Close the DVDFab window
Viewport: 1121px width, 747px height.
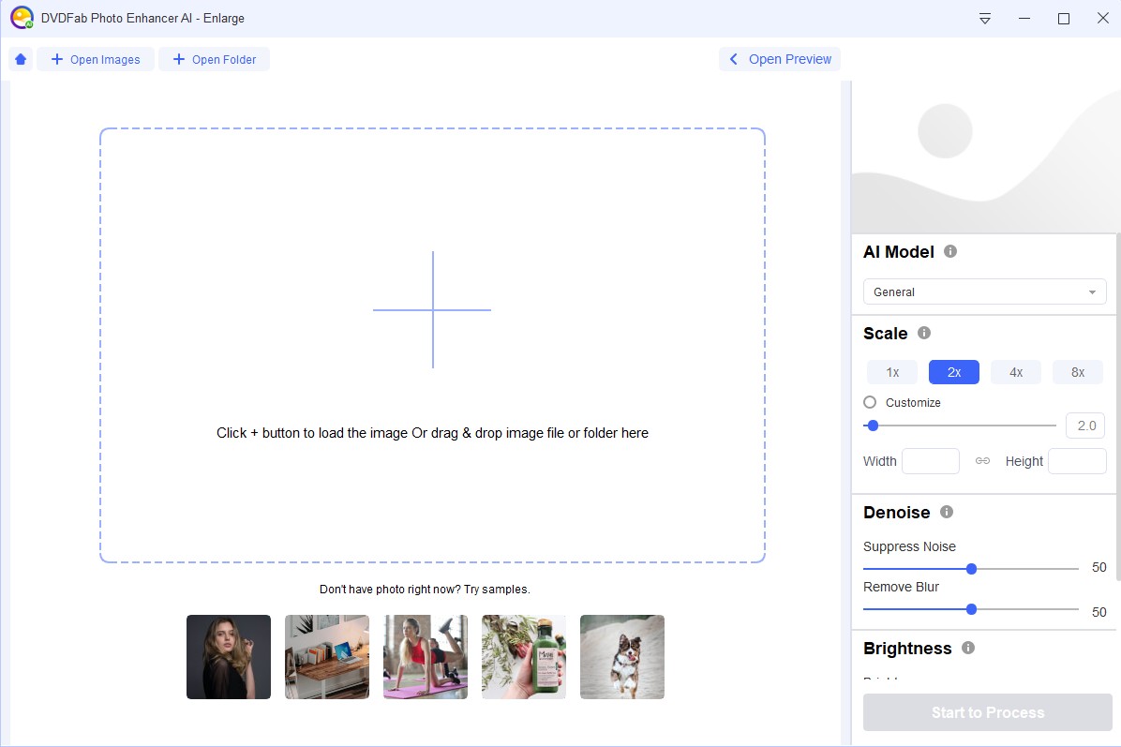[x=1102, y=19]
